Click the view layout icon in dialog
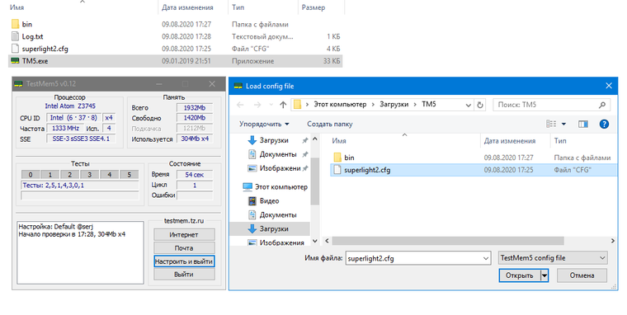The image size is (627, 315). tap(551, 124)
